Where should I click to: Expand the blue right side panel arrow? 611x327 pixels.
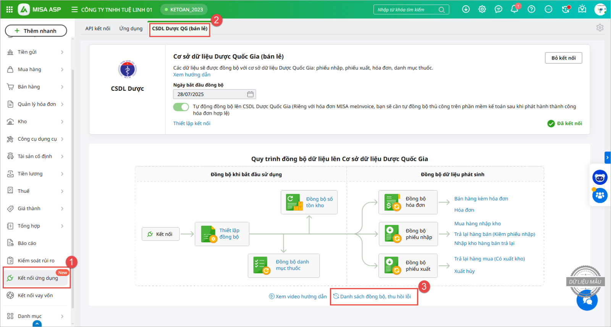click(x=608, y=157)
